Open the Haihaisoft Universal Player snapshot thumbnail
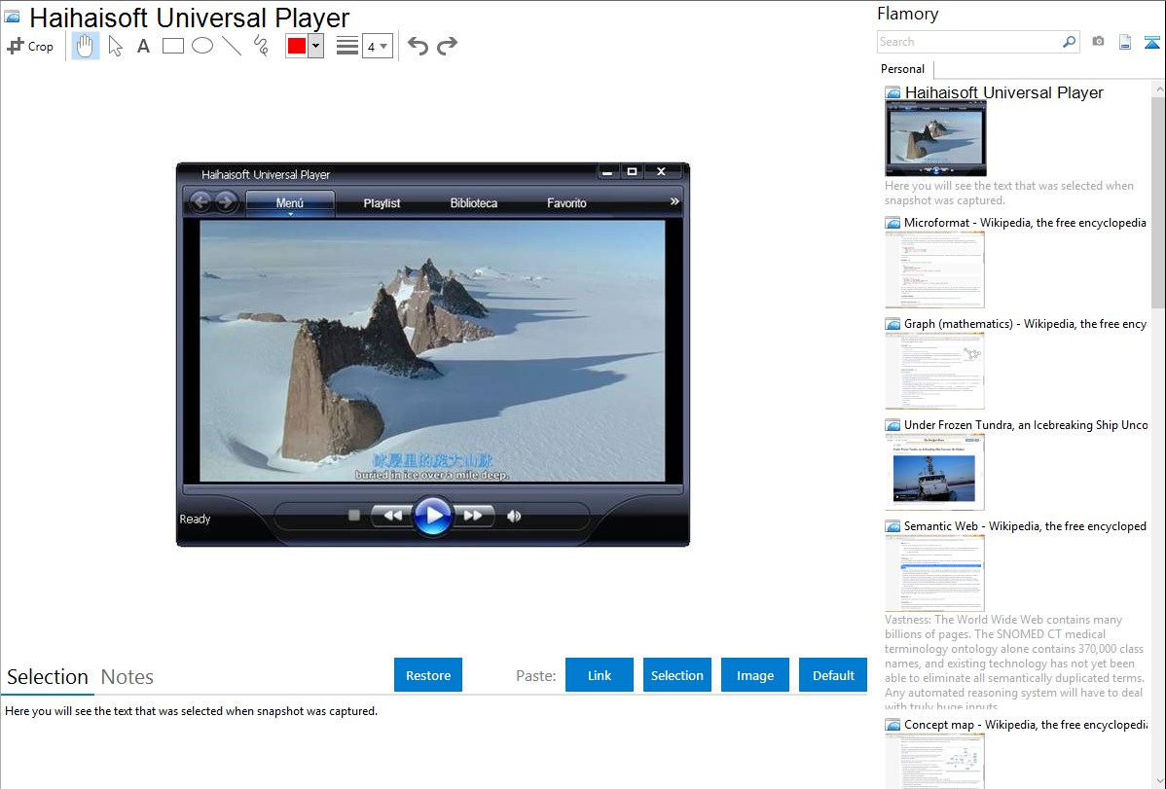The height and width of the screenshot is (789, 1166). tap(935, 139)
